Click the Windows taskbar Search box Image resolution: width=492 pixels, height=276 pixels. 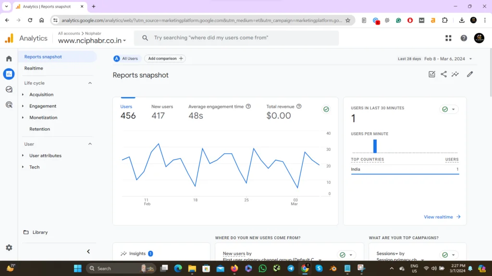coord(121,268)
